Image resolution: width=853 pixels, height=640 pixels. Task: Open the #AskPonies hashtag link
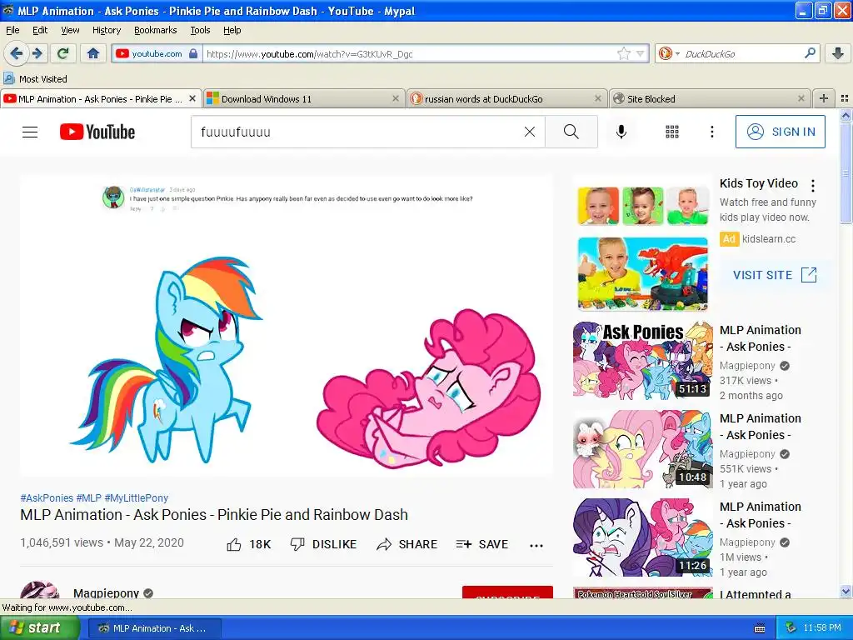click(47, 498)
